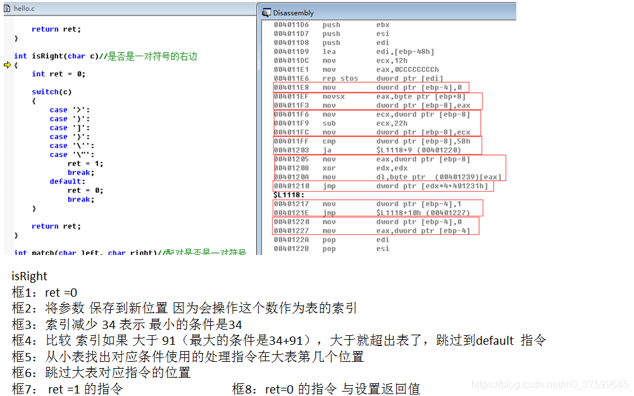Click address 00401208 xor edx,edx line

click(340, 168)
